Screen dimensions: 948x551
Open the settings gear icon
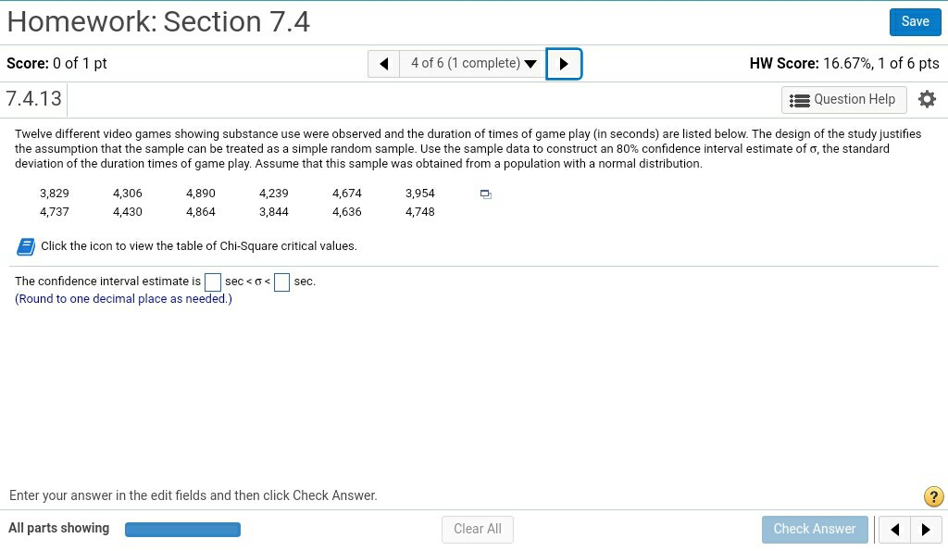[x=927, y=99]
